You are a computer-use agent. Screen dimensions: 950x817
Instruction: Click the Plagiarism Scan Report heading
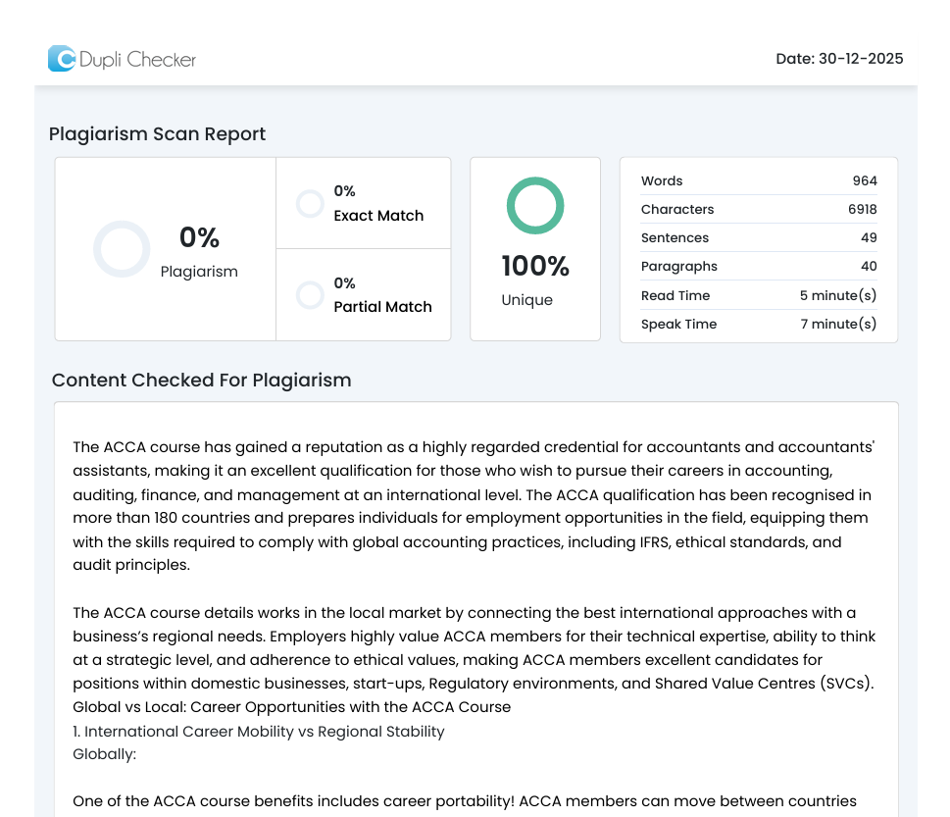point(157,134)
